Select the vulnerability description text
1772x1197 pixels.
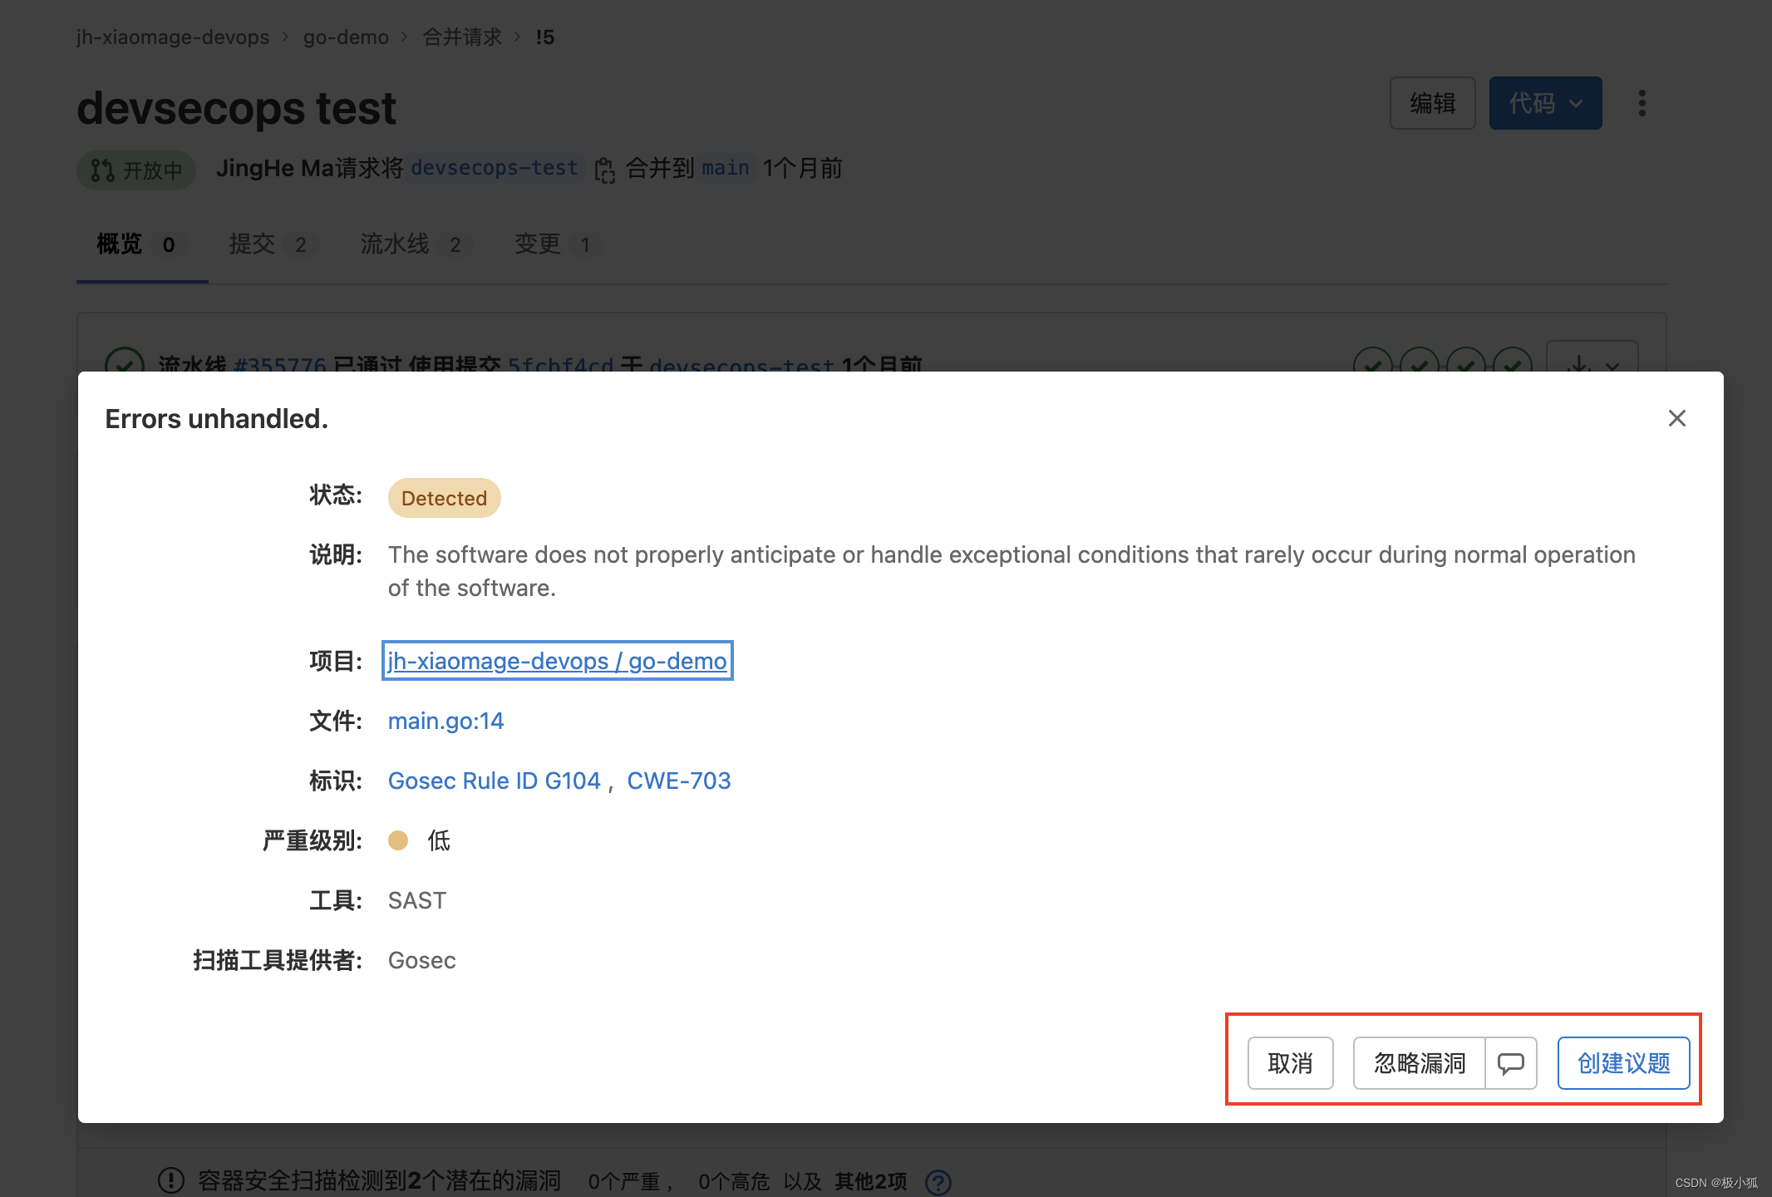[x=1012, y=571]
